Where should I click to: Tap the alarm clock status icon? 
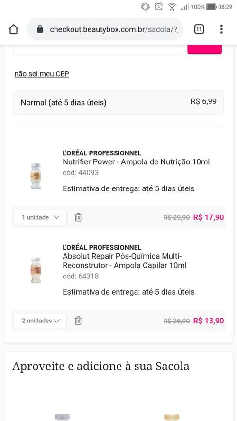(159, 7)
